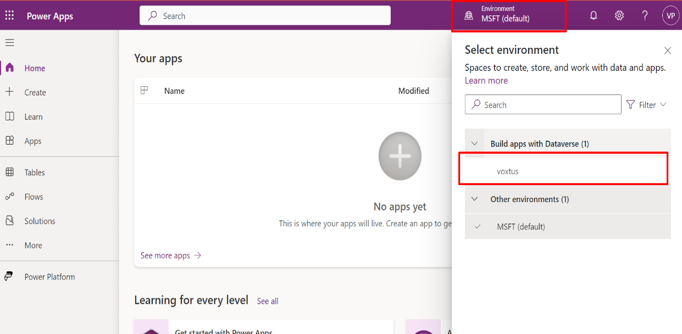Click the Apps grid icon
This screenshot has height=334, width=682.
9,141
